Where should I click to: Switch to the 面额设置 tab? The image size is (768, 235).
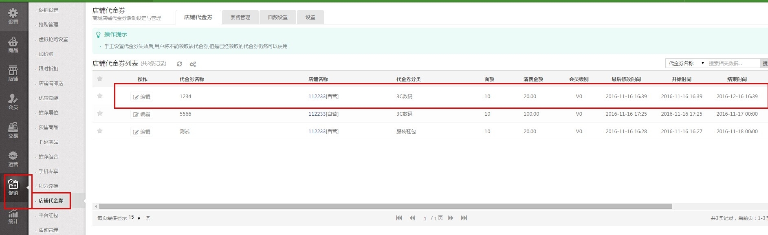tap(278, 17)
